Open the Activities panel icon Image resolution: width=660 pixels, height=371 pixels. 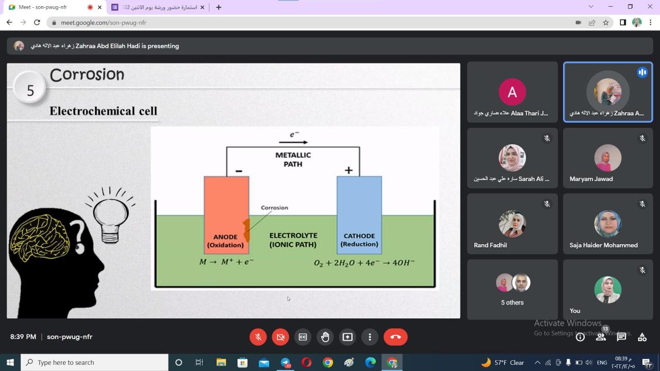click(642, 337)
